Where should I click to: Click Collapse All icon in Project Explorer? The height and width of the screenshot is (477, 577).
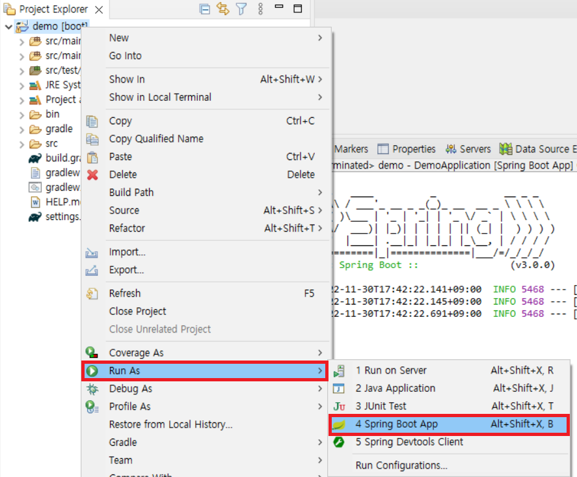(x=205, y=8)
